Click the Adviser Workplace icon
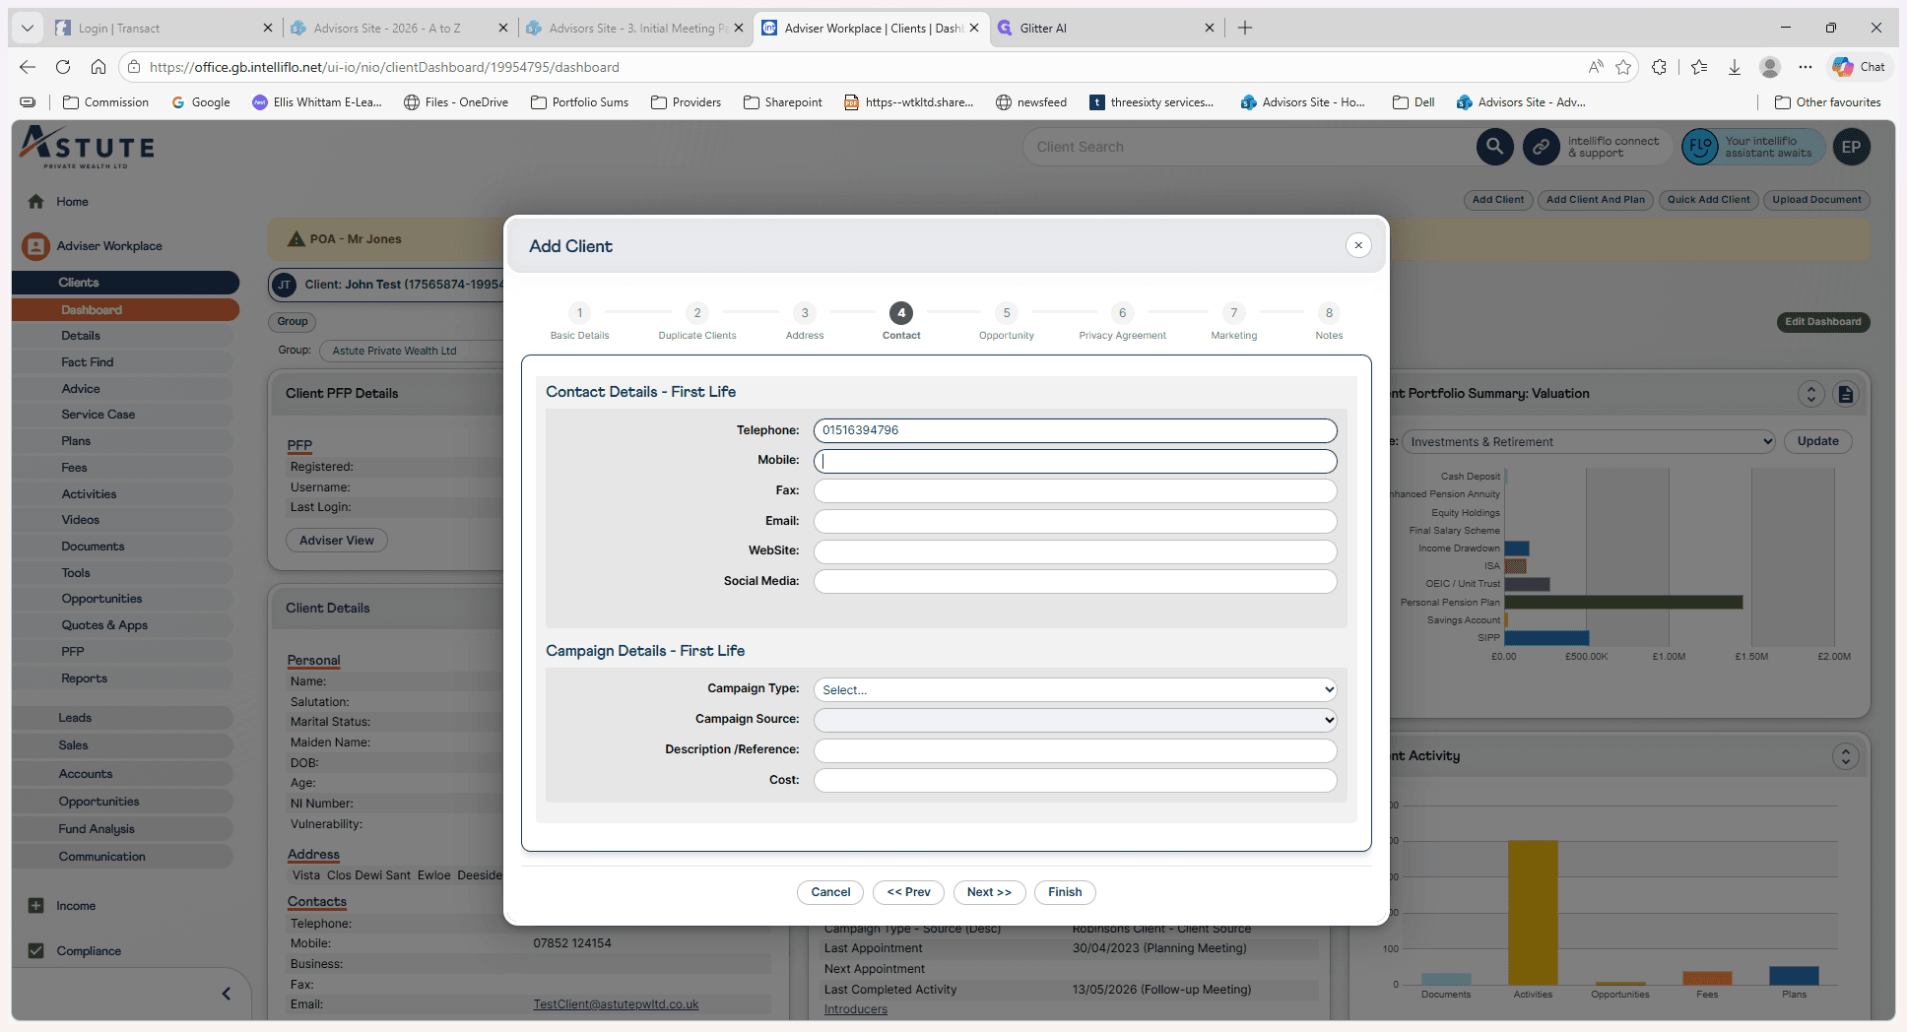Image resolution: width=1907 pixels, height=1032 pixels. [35, 246]
